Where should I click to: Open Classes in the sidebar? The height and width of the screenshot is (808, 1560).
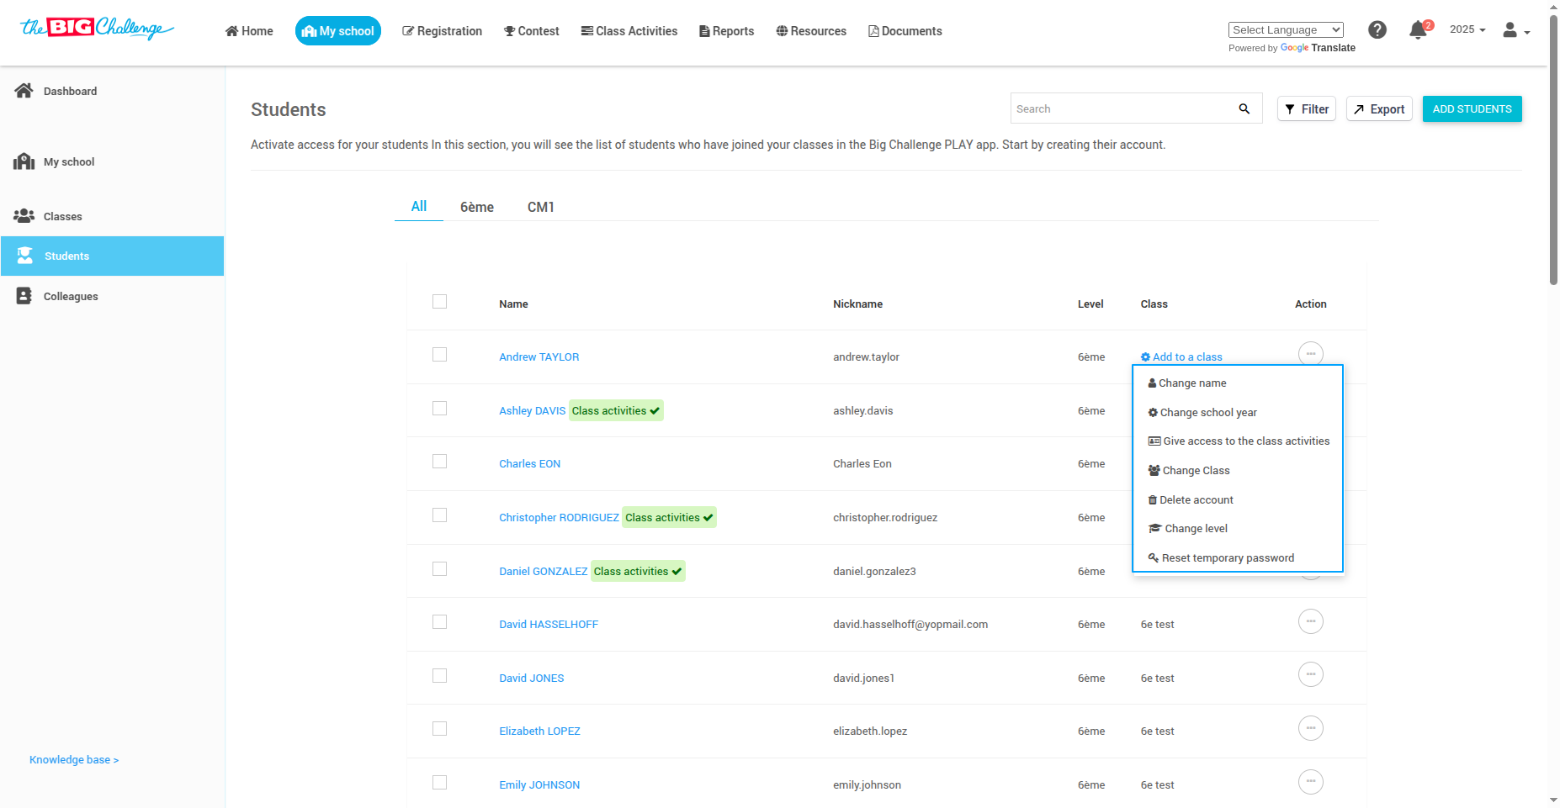[x=62, y=216]
